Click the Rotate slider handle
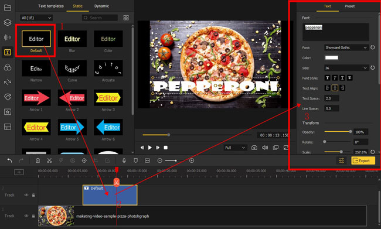 (324, 142)
